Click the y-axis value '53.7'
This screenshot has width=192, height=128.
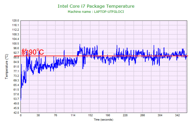point(16,99)
